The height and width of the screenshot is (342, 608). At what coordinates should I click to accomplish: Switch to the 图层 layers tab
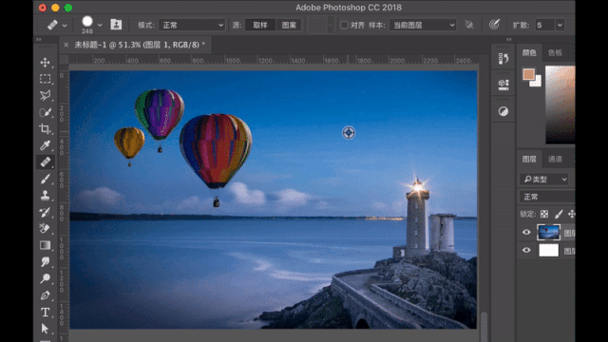coord(529,159)
